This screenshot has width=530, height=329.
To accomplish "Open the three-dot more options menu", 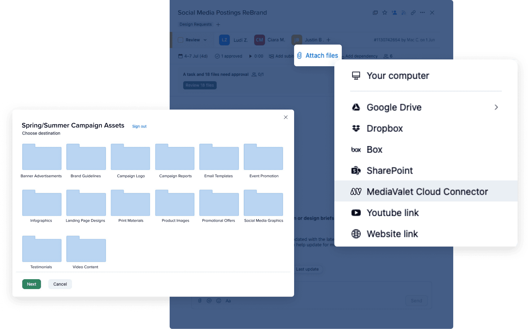I will (x=422, y=13).
